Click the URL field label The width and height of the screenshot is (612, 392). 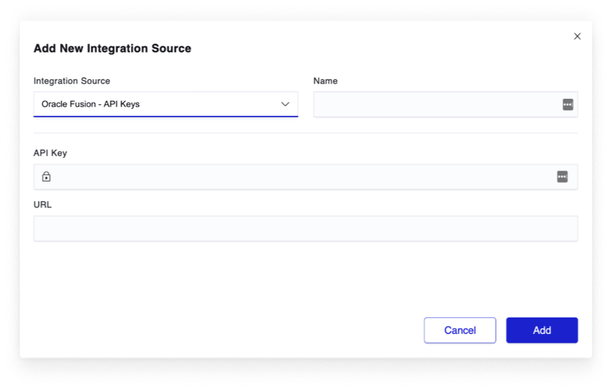(43, 205)
